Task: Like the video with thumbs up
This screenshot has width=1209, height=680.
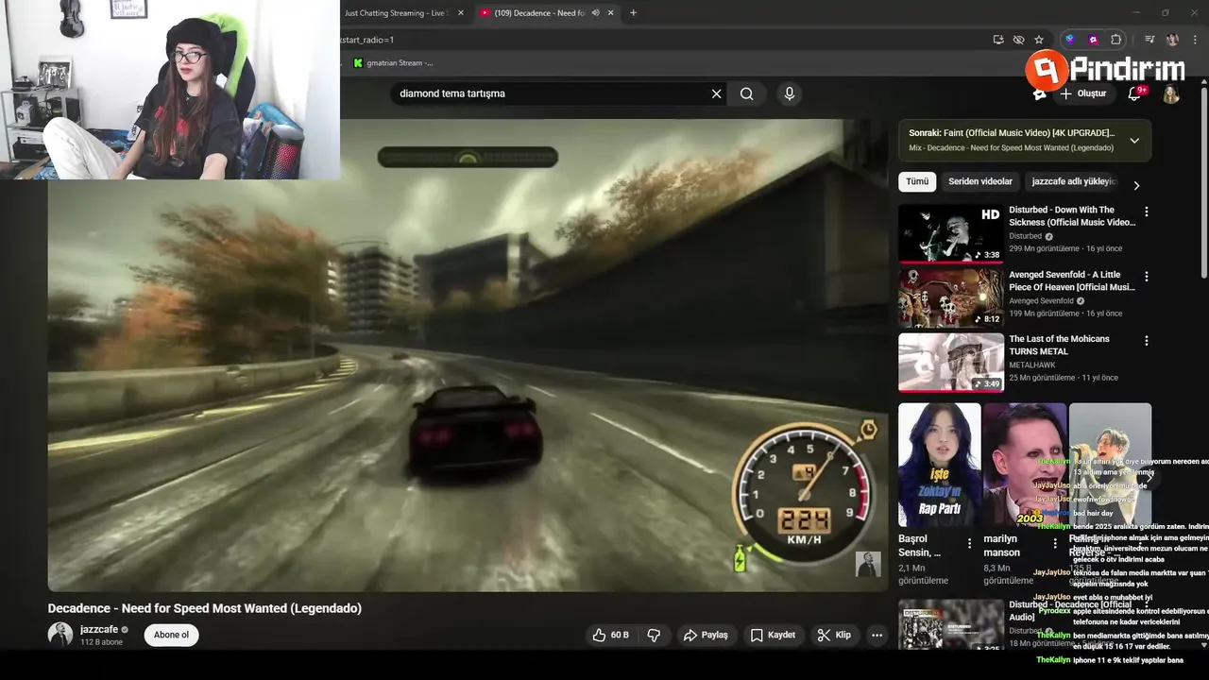Action: tap(610, 635)
